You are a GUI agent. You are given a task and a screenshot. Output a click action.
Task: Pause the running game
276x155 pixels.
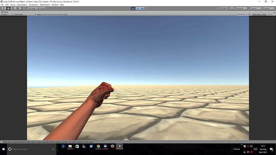point(138,8)
